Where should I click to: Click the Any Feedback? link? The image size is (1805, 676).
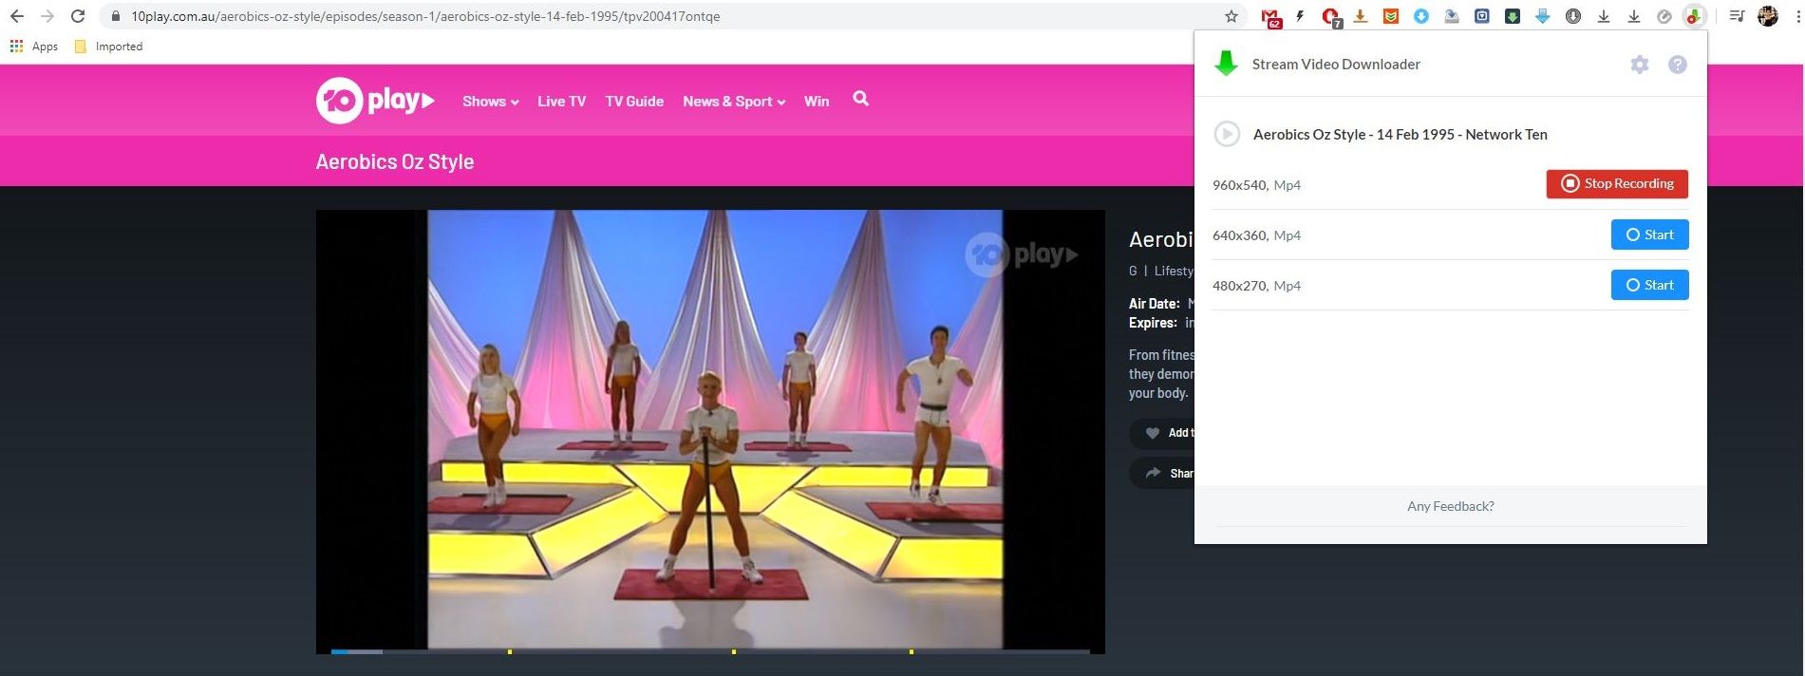(1450, 506)
